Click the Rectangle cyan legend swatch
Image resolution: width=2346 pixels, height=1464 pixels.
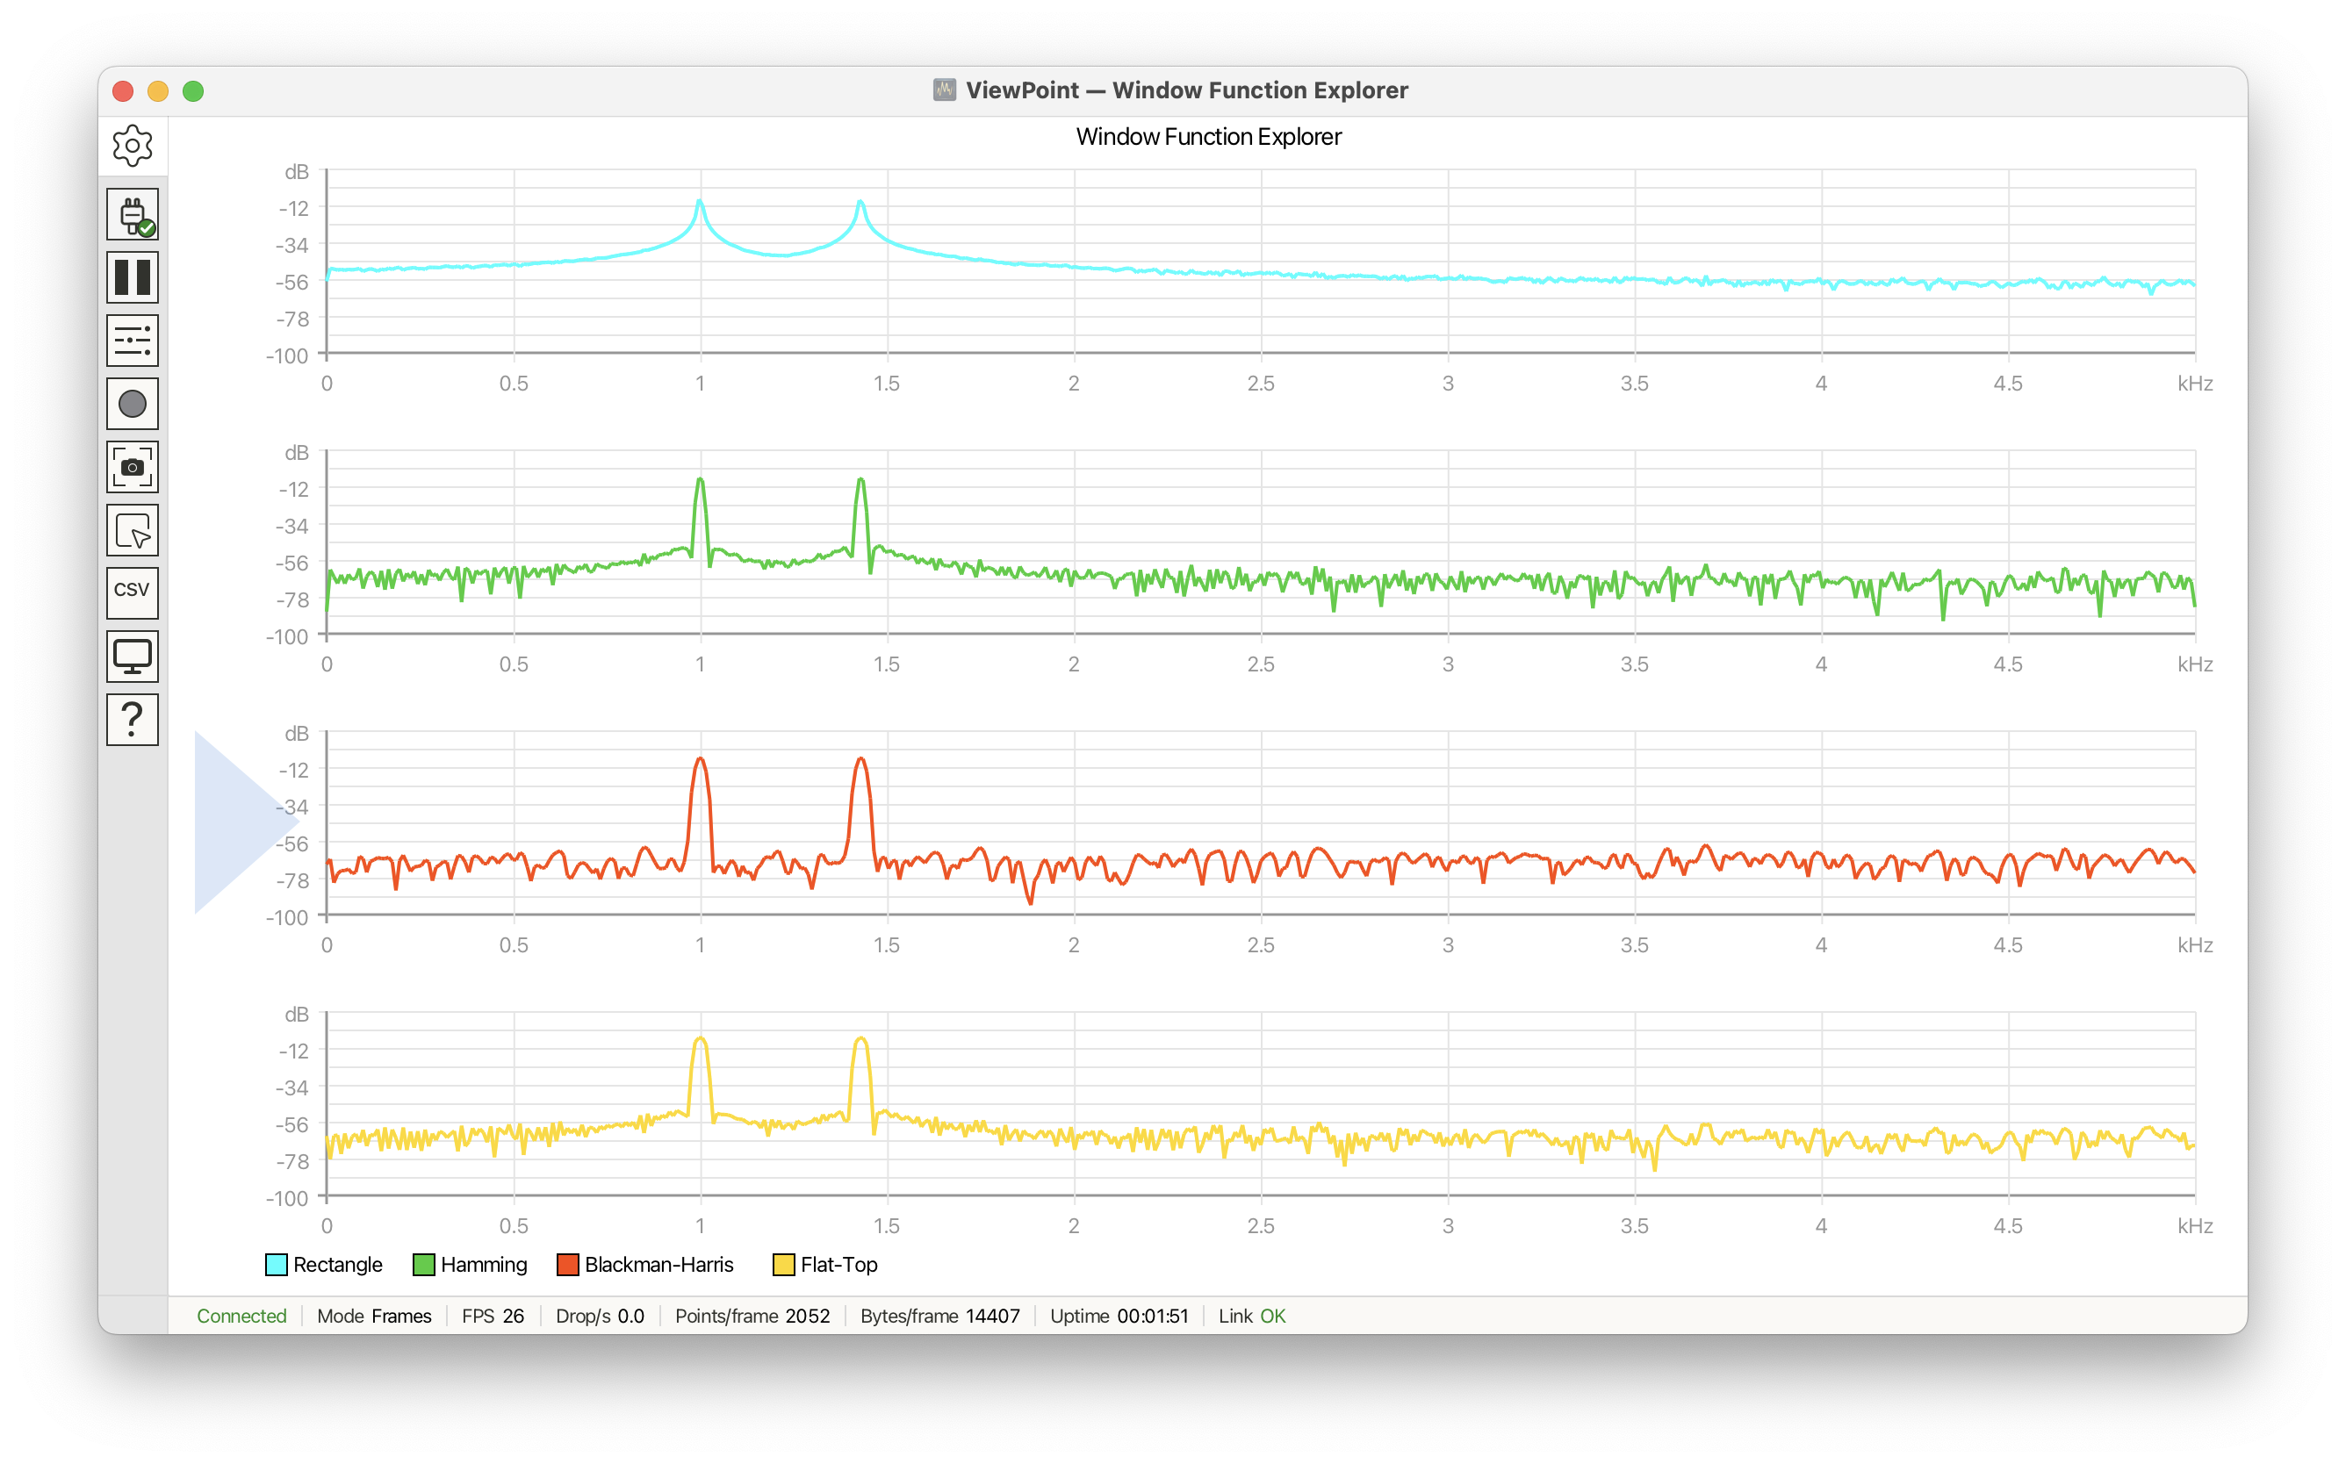(276, 1265)
